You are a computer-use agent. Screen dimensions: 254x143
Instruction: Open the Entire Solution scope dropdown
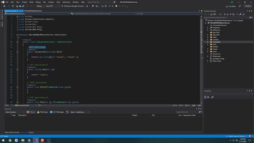coord(15,112)
